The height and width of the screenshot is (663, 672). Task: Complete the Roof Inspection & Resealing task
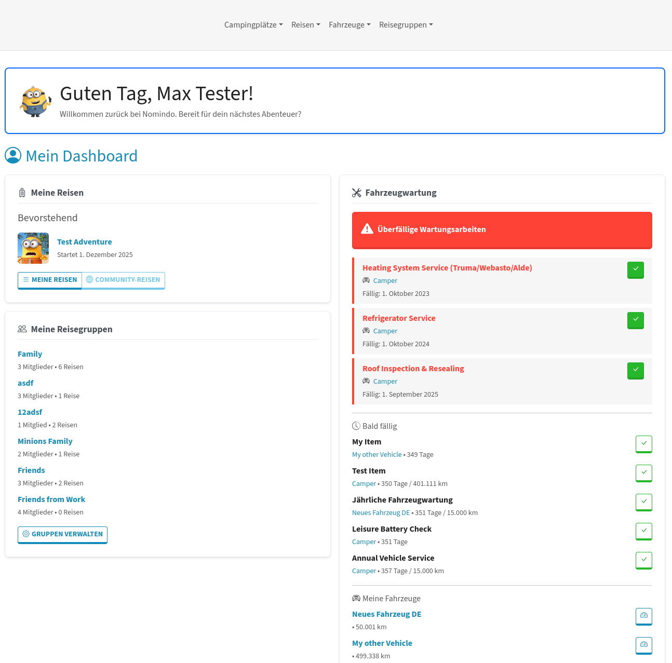[635, 371]
